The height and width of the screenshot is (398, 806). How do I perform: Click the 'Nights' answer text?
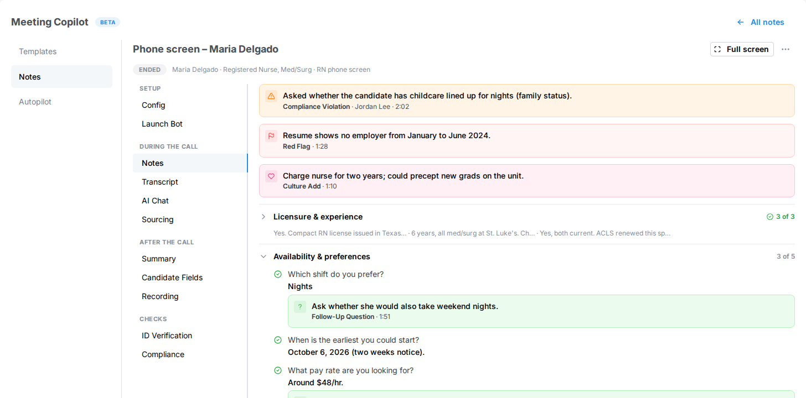tap(300, 286)
